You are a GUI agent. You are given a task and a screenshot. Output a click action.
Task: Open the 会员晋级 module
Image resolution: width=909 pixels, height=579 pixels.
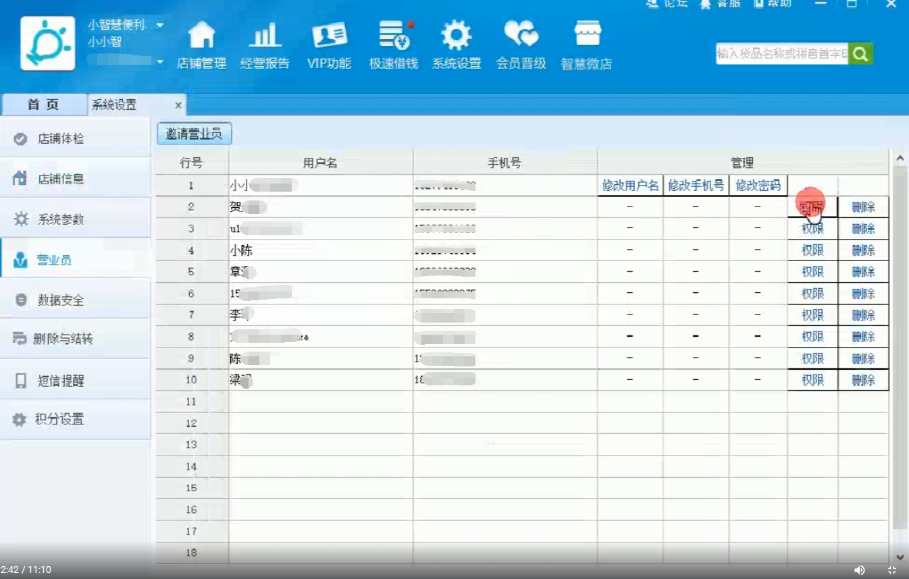click(520, 43)
